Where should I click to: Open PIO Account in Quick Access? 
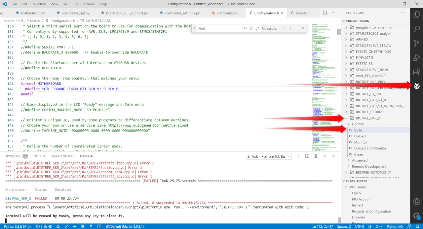[362, 199]
